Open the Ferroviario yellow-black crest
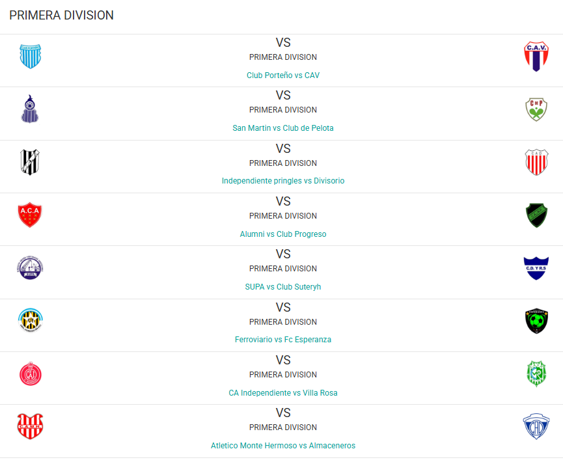563x462 pixels. pos(31,320)
